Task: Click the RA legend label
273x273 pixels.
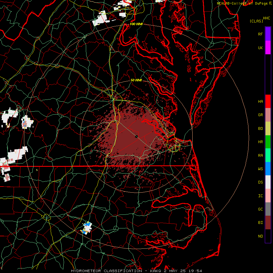Action: pyautogui.click(x=261, y=156)
